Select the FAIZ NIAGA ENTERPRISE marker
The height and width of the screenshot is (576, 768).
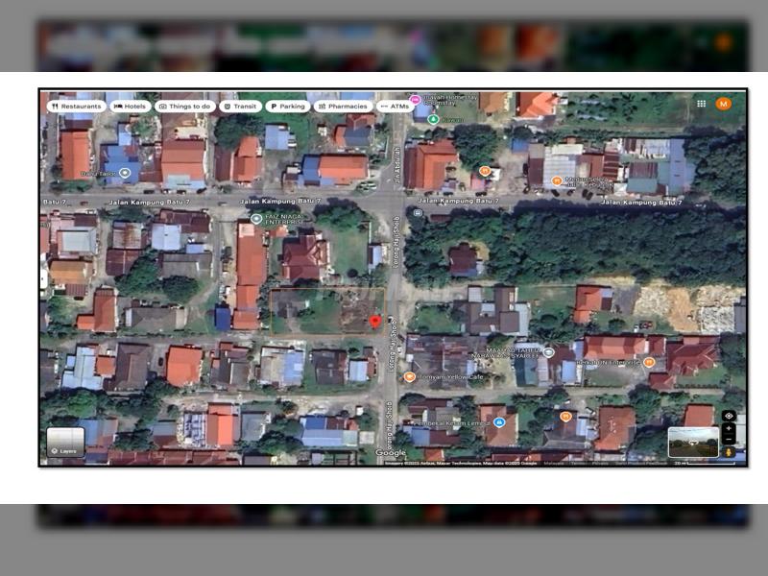(256, 219)
